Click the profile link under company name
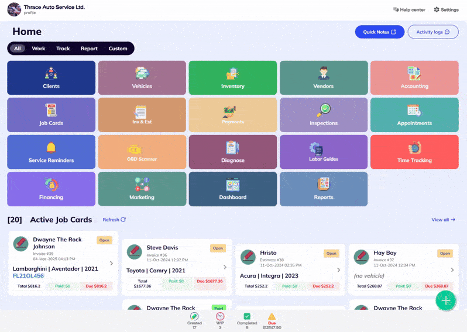The height and width of the screenshot is (332, 467). coord(30,13)
